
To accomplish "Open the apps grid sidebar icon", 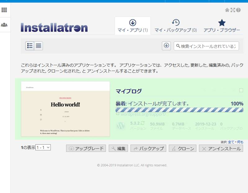I will tap(4, 10).
